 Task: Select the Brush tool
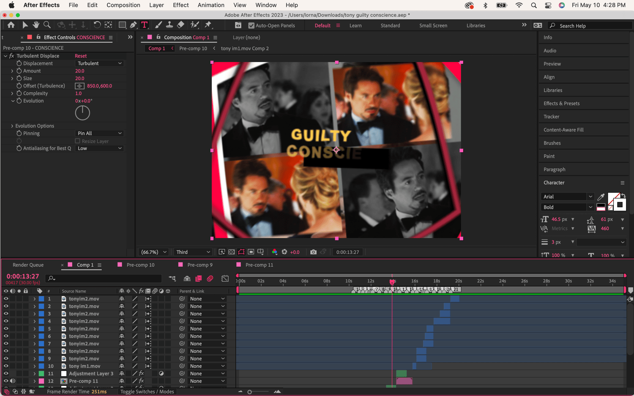tap(158, 25)
